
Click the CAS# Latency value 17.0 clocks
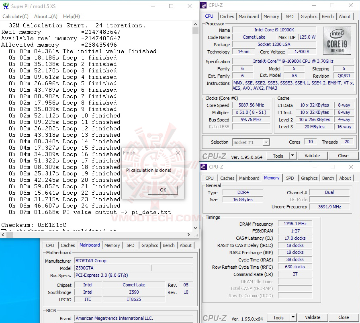[x=295, y=238]
